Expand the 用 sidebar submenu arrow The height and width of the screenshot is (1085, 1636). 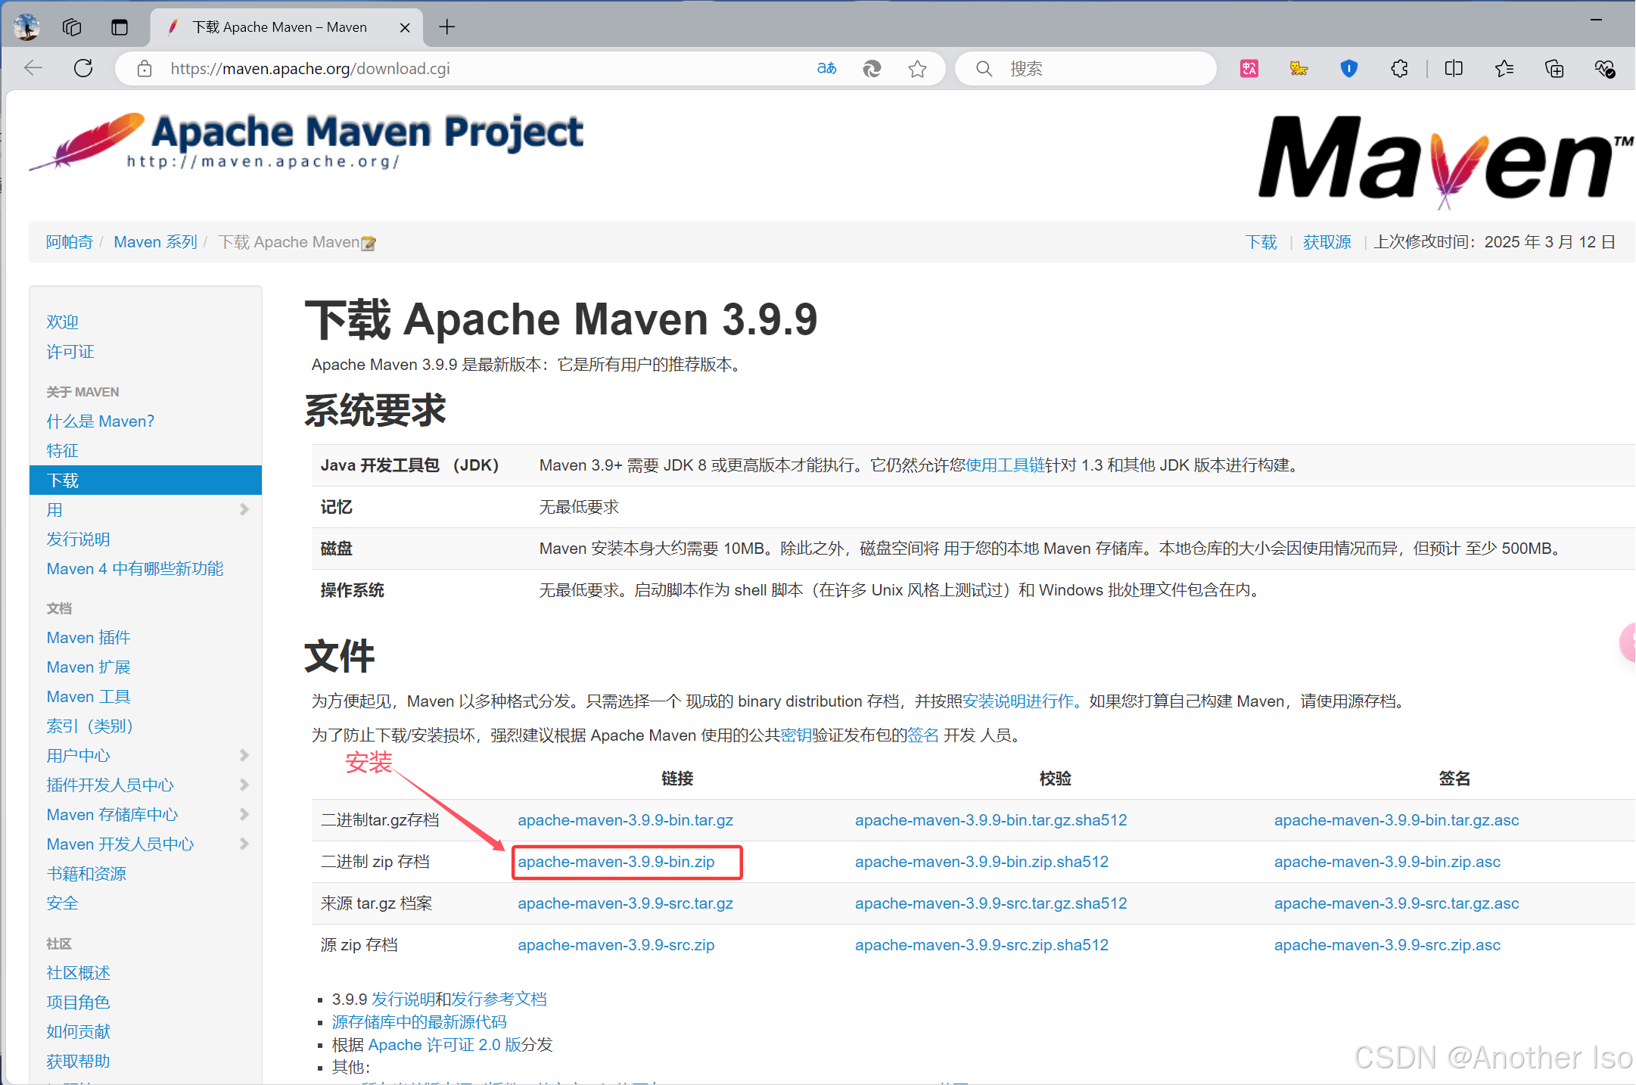coord(244,509)
